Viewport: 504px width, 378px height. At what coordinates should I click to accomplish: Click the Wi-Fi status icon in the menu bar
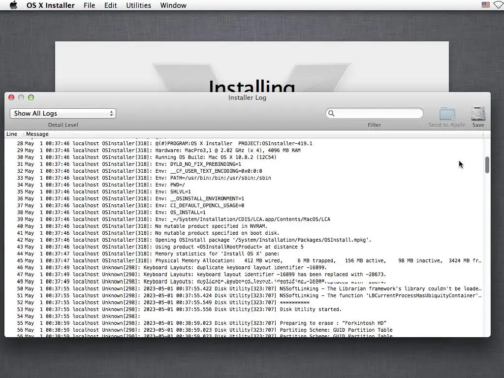tap(499, 5)
